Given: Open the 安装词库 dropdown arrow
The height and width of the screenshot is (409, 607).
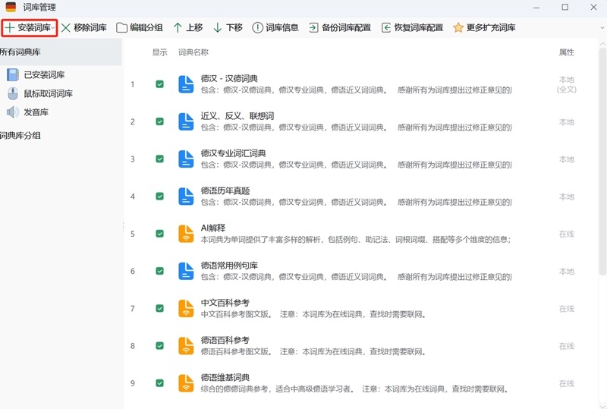Looking at the screenshot, I should pos(53,28).
